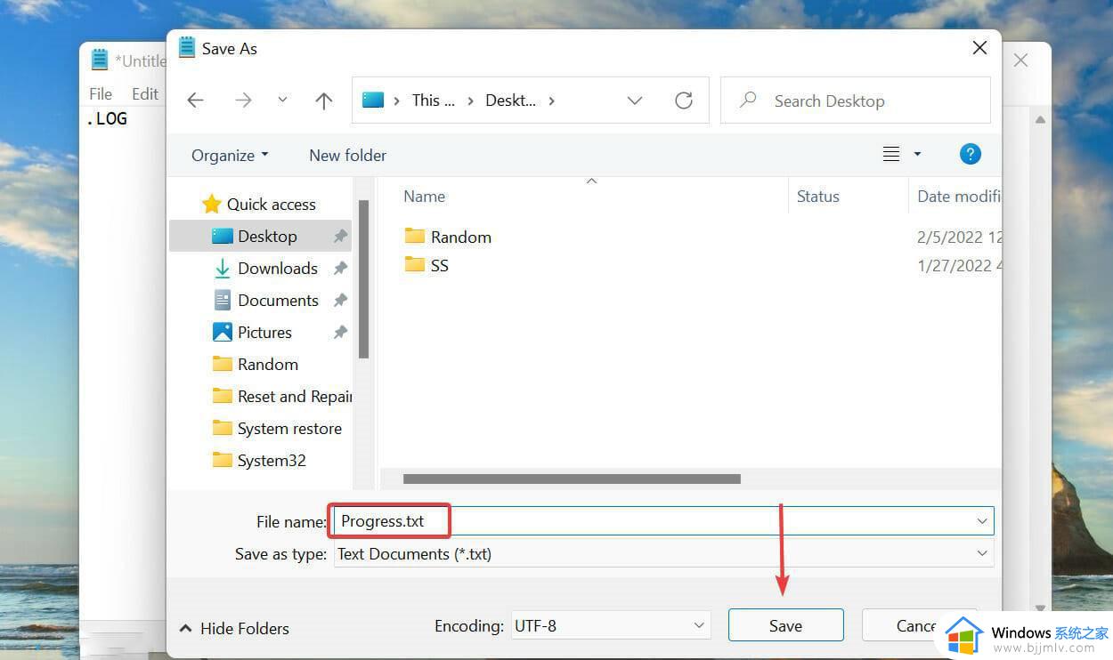This screenshot has height=660, width=1113.
Task: Click the .LOG text in Notepad
Action: coord(107,118)
